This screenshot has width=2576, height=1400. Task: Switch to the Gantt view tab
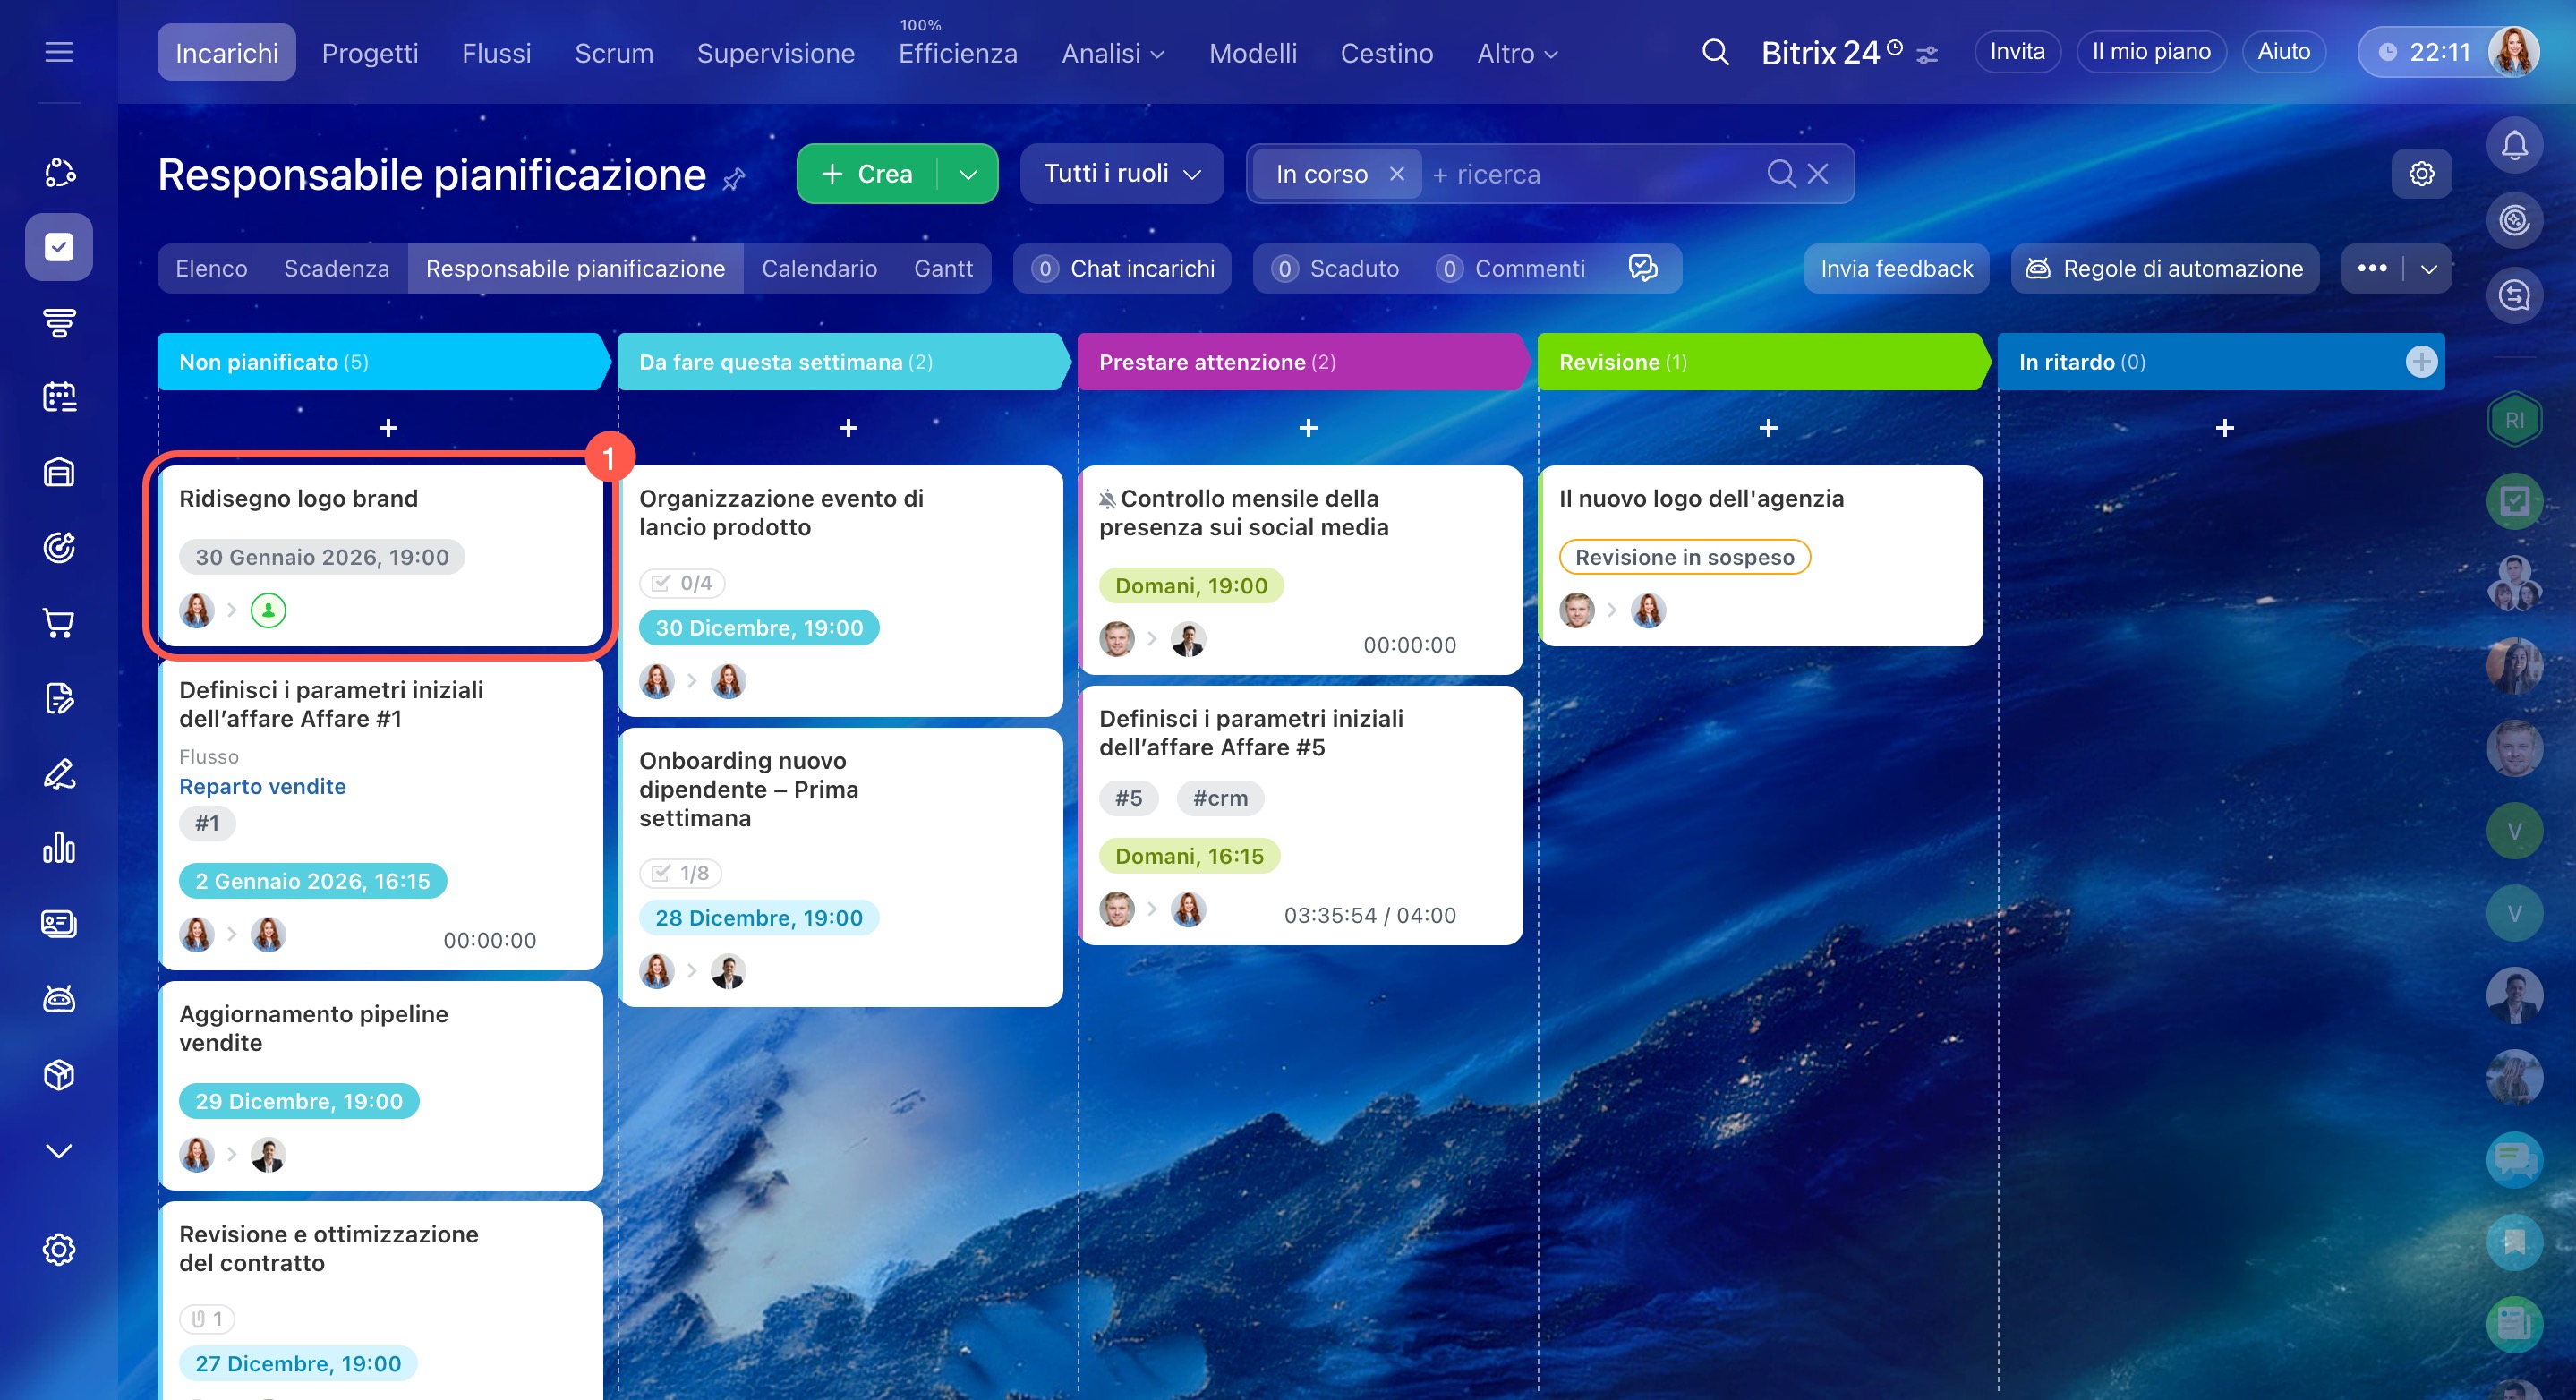point(942,268)
